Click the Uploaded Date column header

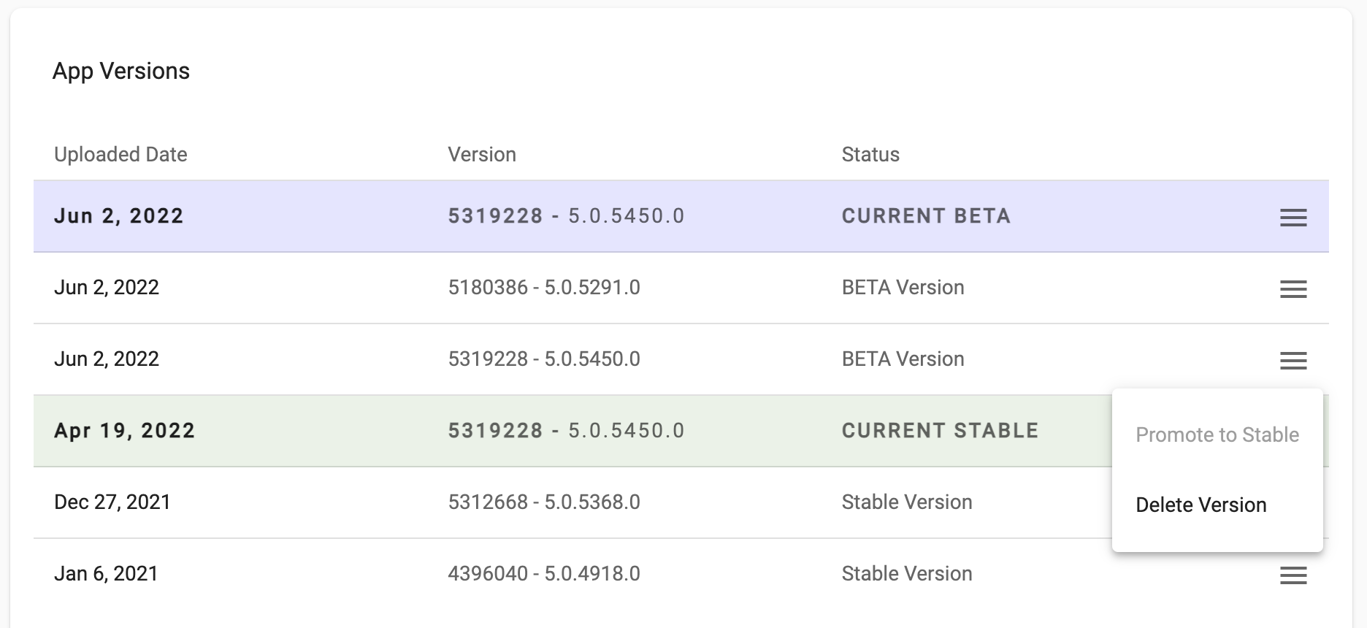(x=120, y=154)
